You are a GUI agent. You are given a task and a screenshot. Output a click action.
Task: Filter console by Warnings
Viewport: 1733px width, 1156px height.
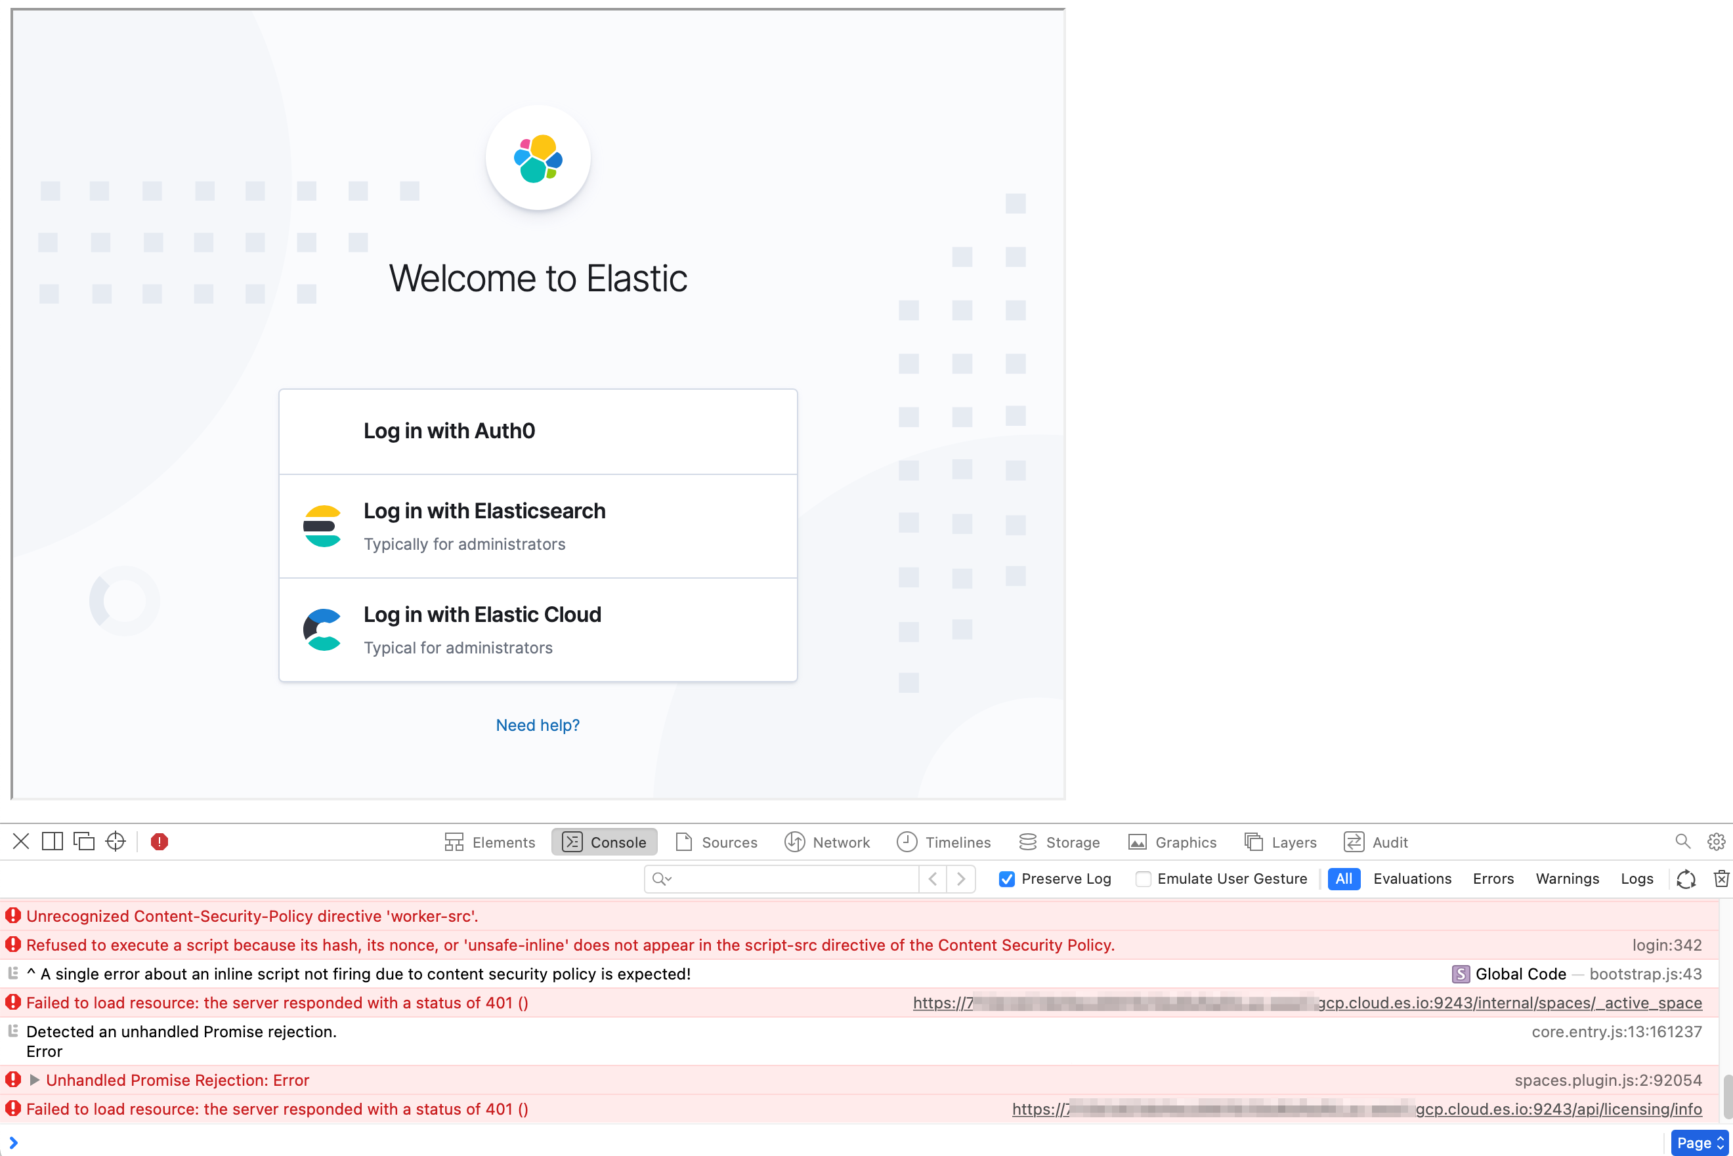1567,878
